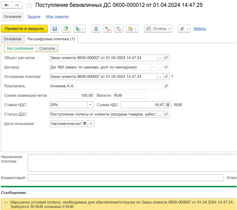Switch to the Основное document tab
Image resolution: width=237 pixels, height=210 pixels.
click(13, 39)
